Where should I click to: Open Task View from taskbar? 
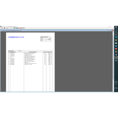tap(116, 34)
